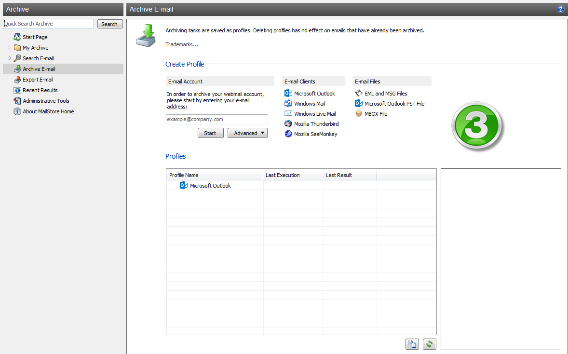
Task: Click the Mozilla SeaMonkey link
Action: tap(315, 134)
